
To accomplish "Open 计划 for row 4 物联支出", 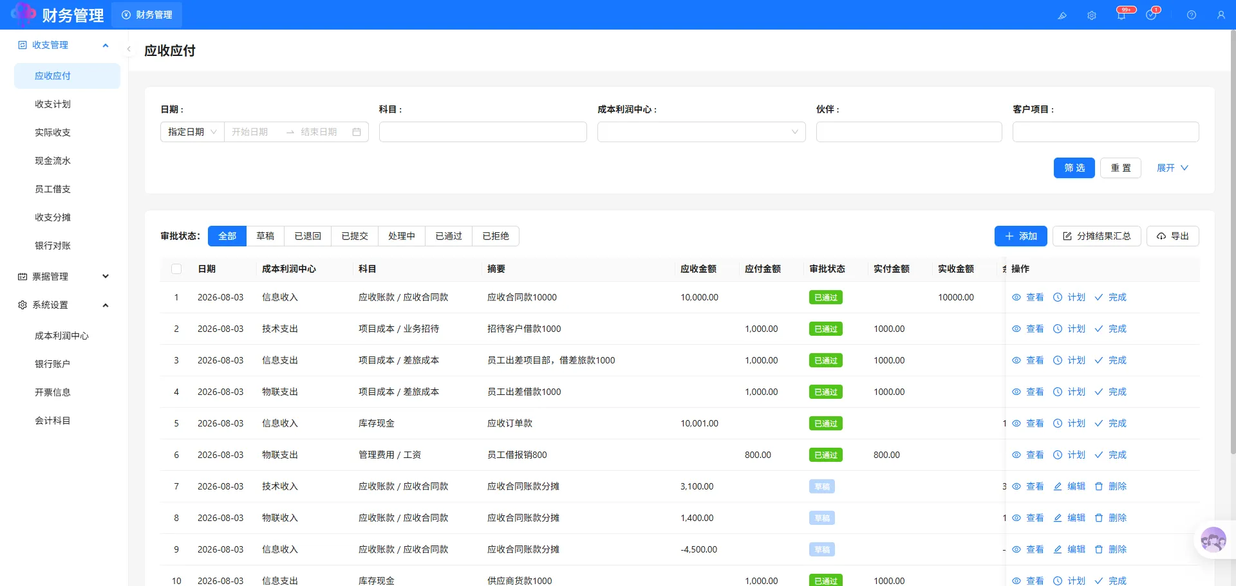I will point(1069,392).
